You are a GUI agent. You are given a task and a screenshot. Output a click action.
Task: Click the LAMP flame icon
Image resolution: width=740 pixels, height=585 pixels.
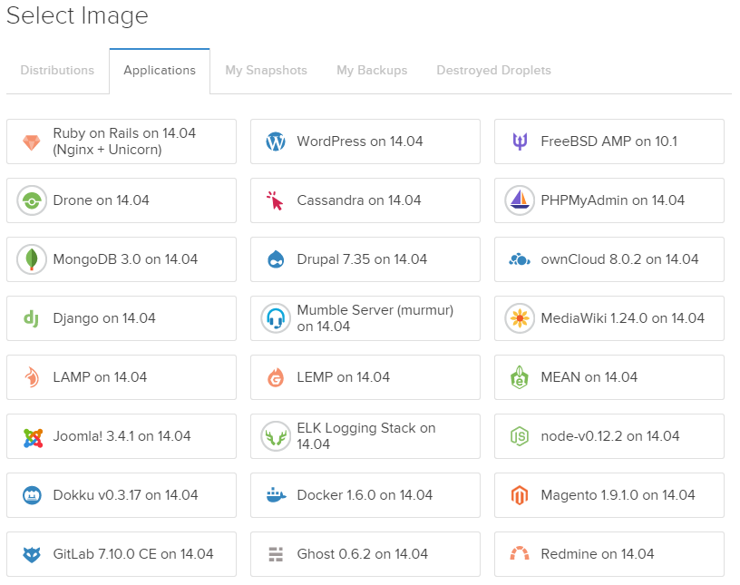32,377
